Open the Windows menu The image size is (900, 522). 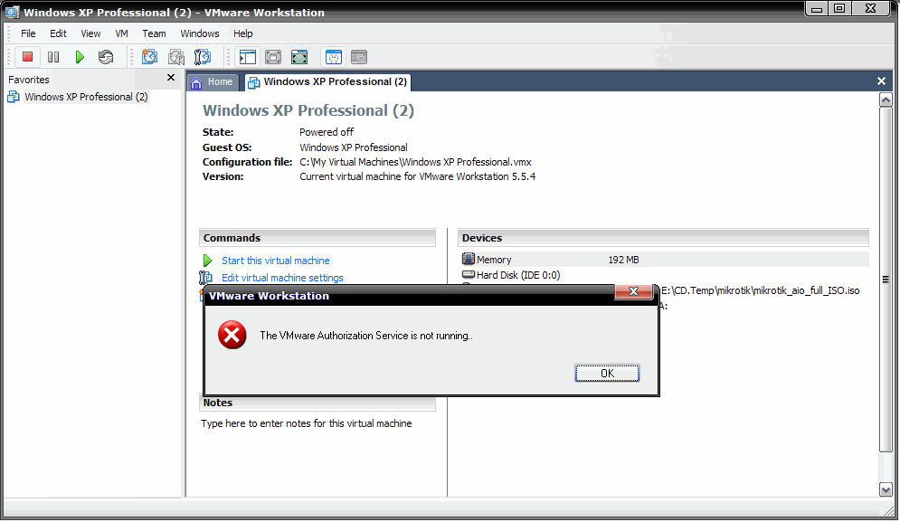200,33
